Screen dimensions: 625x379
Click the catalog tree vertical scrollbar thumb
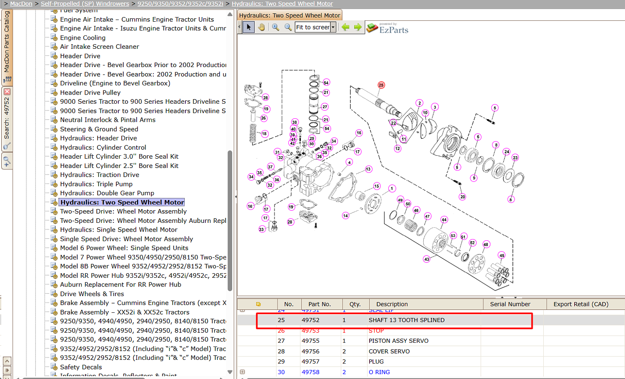pyautogui.click(x=230, y=221)
